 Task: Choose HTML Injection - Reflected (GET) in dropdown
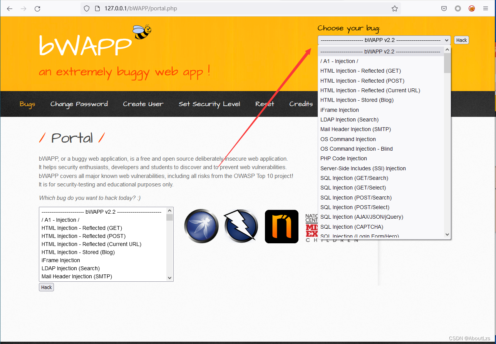point(381,71)
